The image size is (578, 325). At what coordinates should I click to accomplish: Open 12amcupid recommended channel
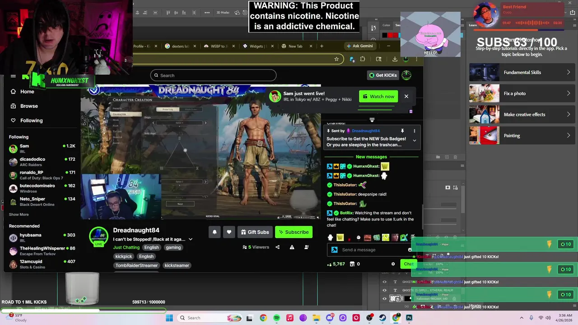point(42,264)
